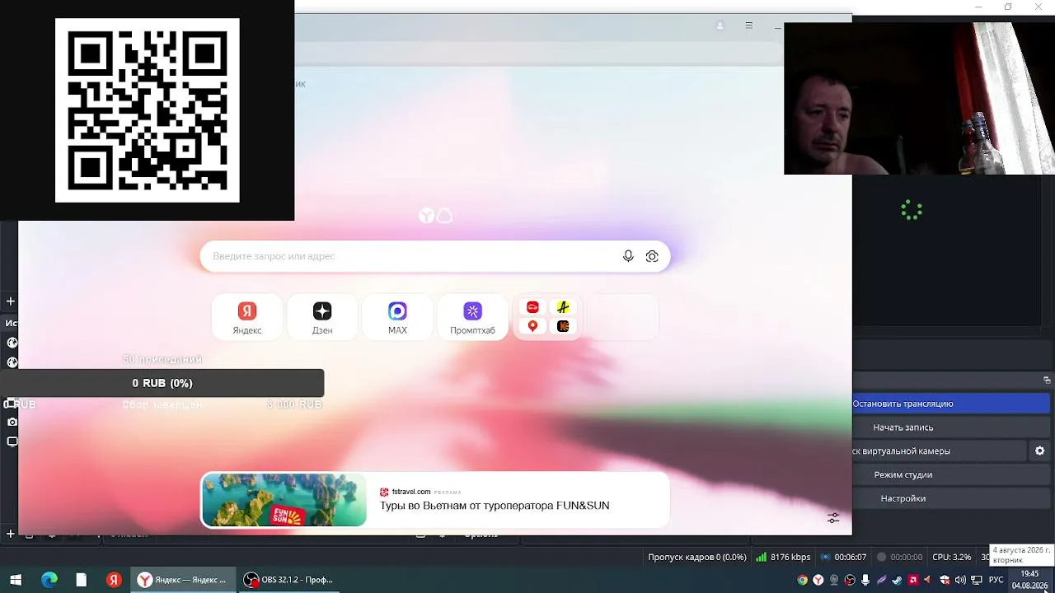Viewport: 1055px width, 593px height.
Task: Select the display capture source icon in OBS
Action: pyautogui.click(x=12, y=441)
